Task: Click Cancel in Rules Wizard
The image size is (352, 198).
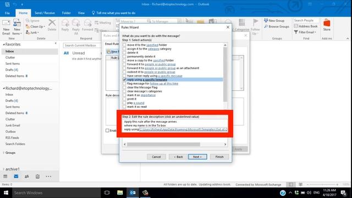Action: 156,157
